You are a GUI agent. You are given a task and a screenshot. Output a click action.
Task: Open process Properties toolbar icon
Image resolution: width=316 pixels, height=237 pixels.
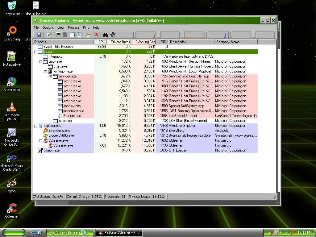pos(89,35)
